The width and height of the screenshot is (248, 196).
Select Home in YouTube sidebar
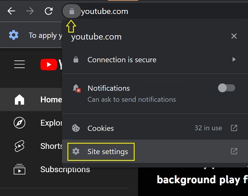[31, 100]
